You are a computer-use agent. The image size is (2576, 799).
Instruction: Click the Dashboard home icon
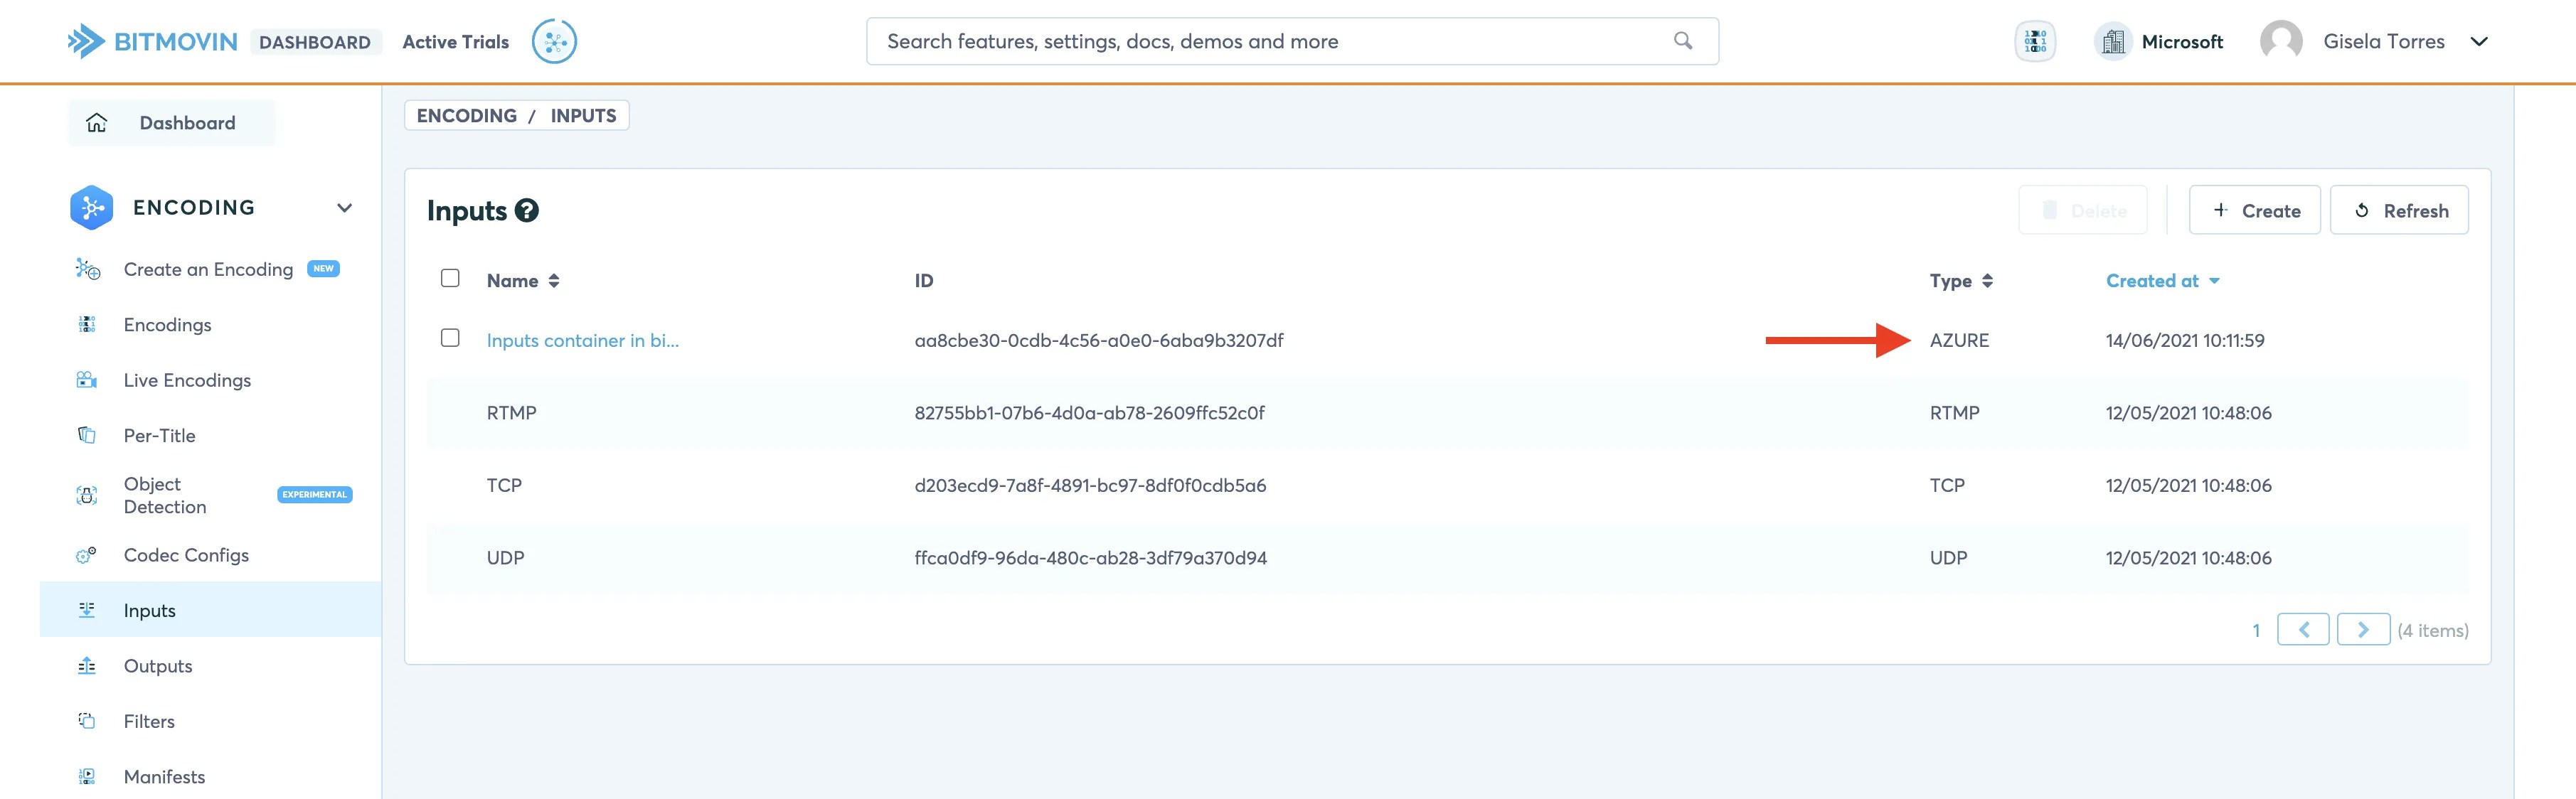tap(96, 123)
